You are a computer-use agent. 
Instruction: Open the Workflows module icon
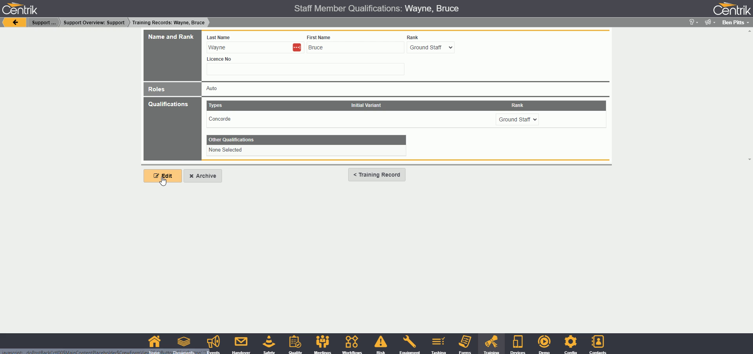[352, 343]
